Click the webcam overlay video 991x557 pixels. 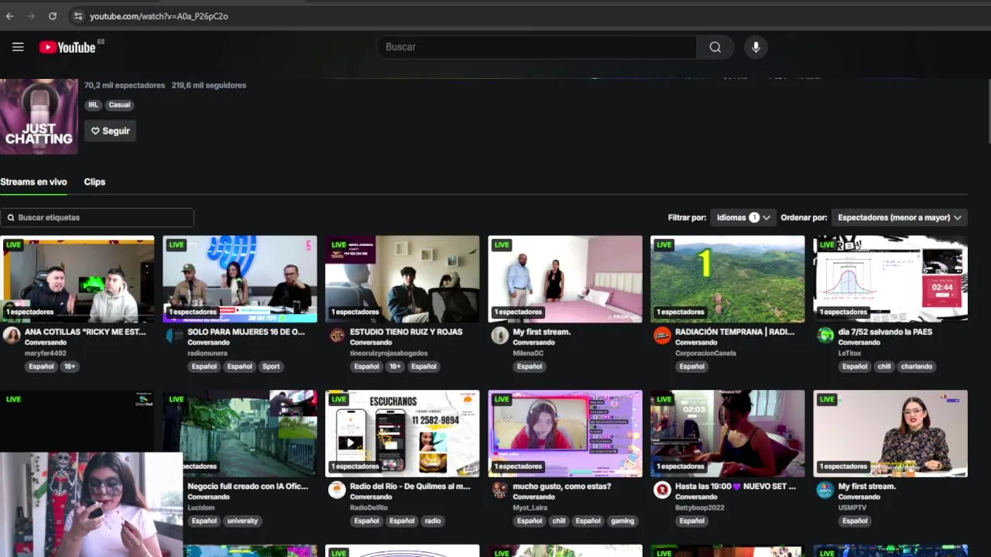(91, 504)
